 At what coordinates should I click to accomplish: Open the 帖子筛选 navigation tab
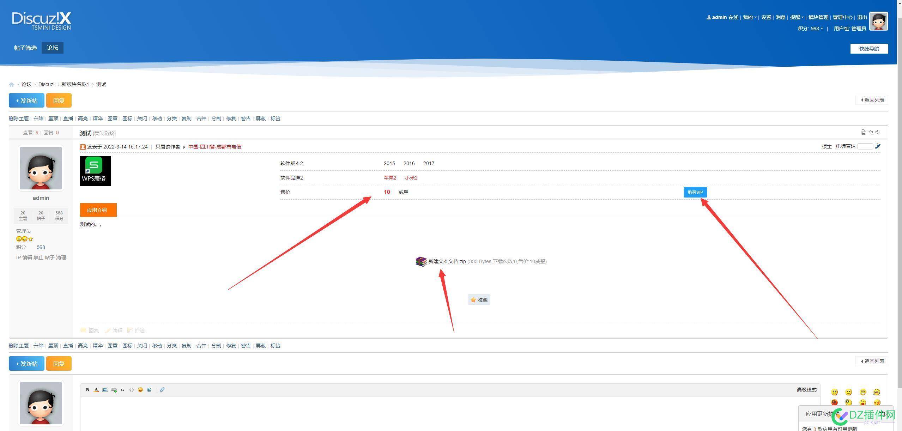pyautogui.click(x=25, y=48)
